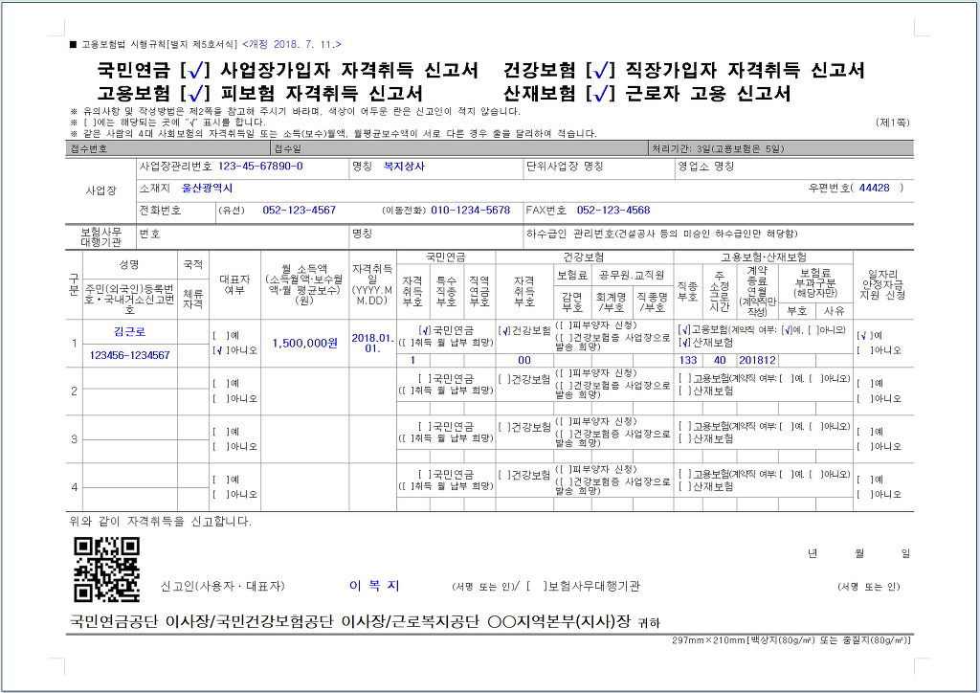This screenshot has width=980, height=693.
Task: Check the 보험사무대행기관 signer checkbox
Action: click(535, 586)
